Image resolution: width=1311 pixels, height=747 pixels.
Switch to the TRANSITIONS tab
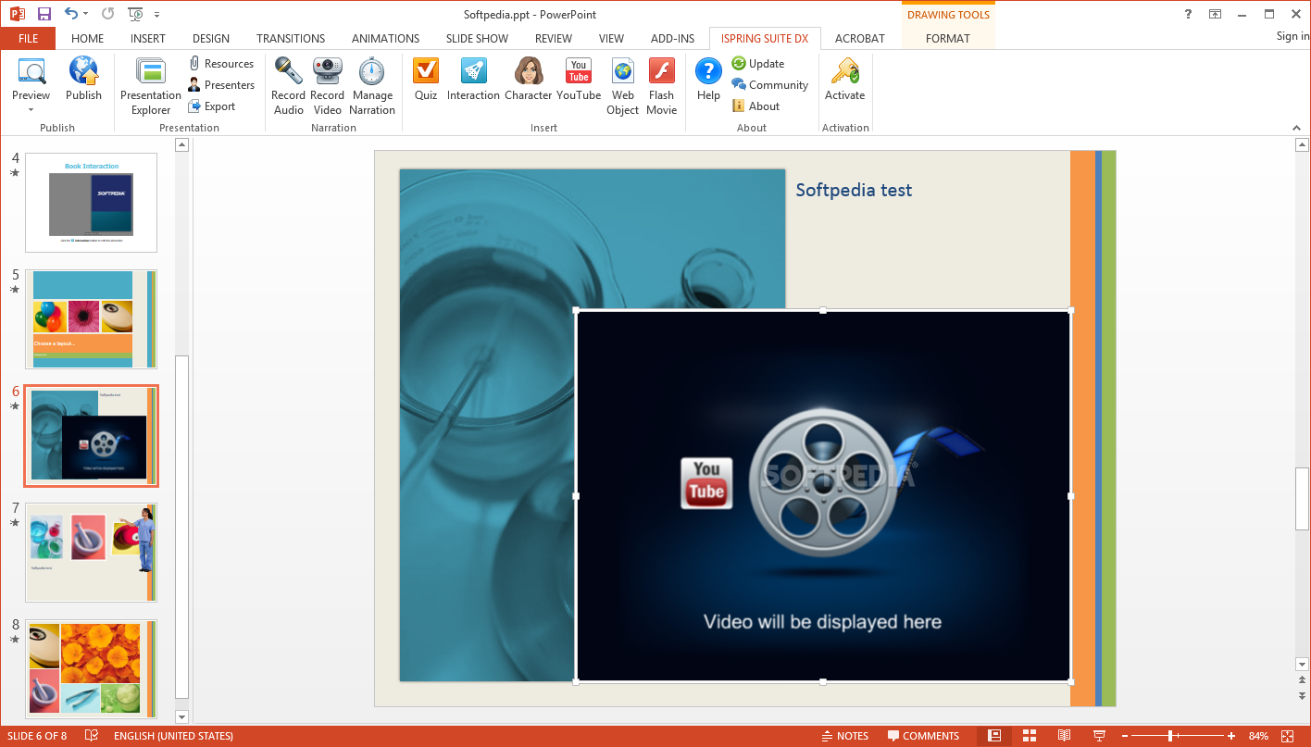(291, 39)
